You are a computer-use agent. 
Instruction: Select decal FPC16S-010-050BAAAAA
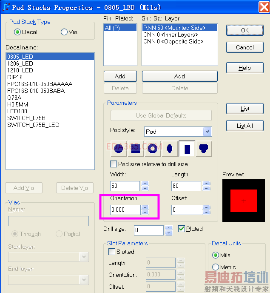pos(50,84)
